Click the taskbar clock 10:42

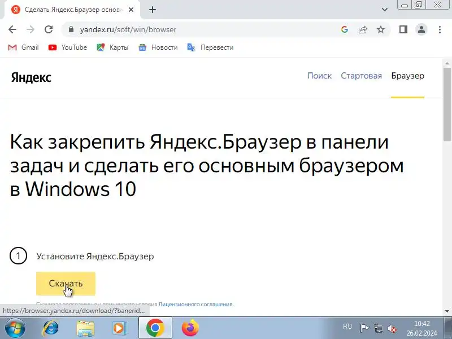(421, 328)
